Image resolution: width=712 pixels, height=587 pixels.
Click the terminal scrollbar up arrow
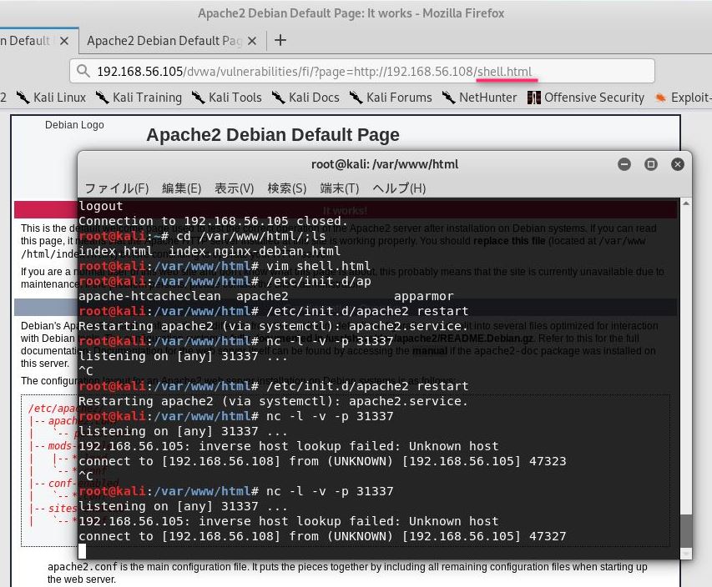(x=686, y=203)
